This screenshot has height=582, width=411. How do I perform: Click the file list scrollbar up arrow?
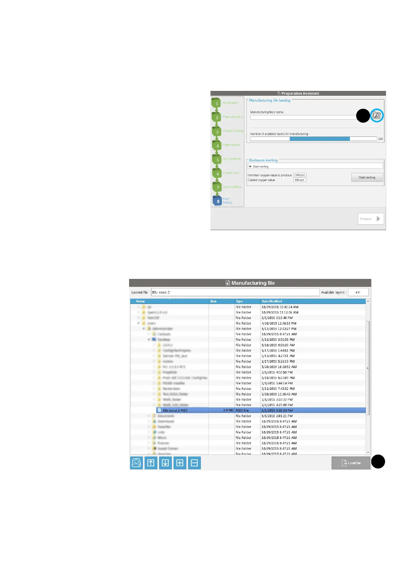point(368,301)
